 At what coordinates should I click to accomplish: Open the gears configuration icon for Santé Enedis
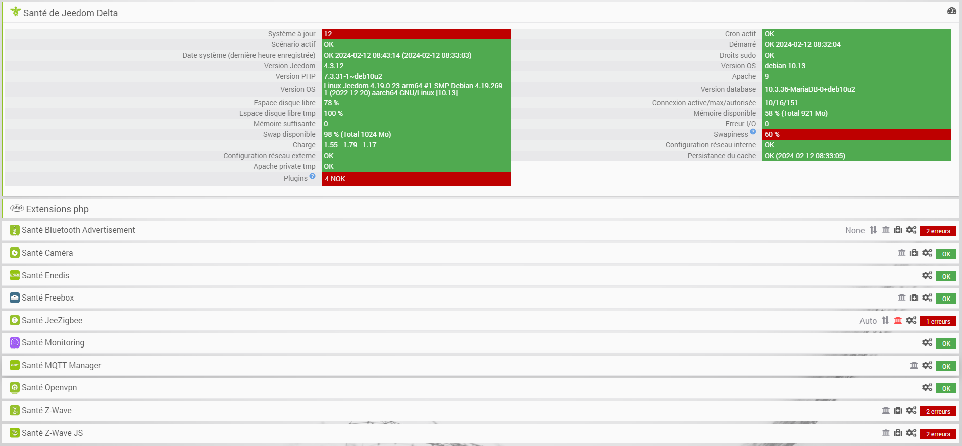point(927,275)
